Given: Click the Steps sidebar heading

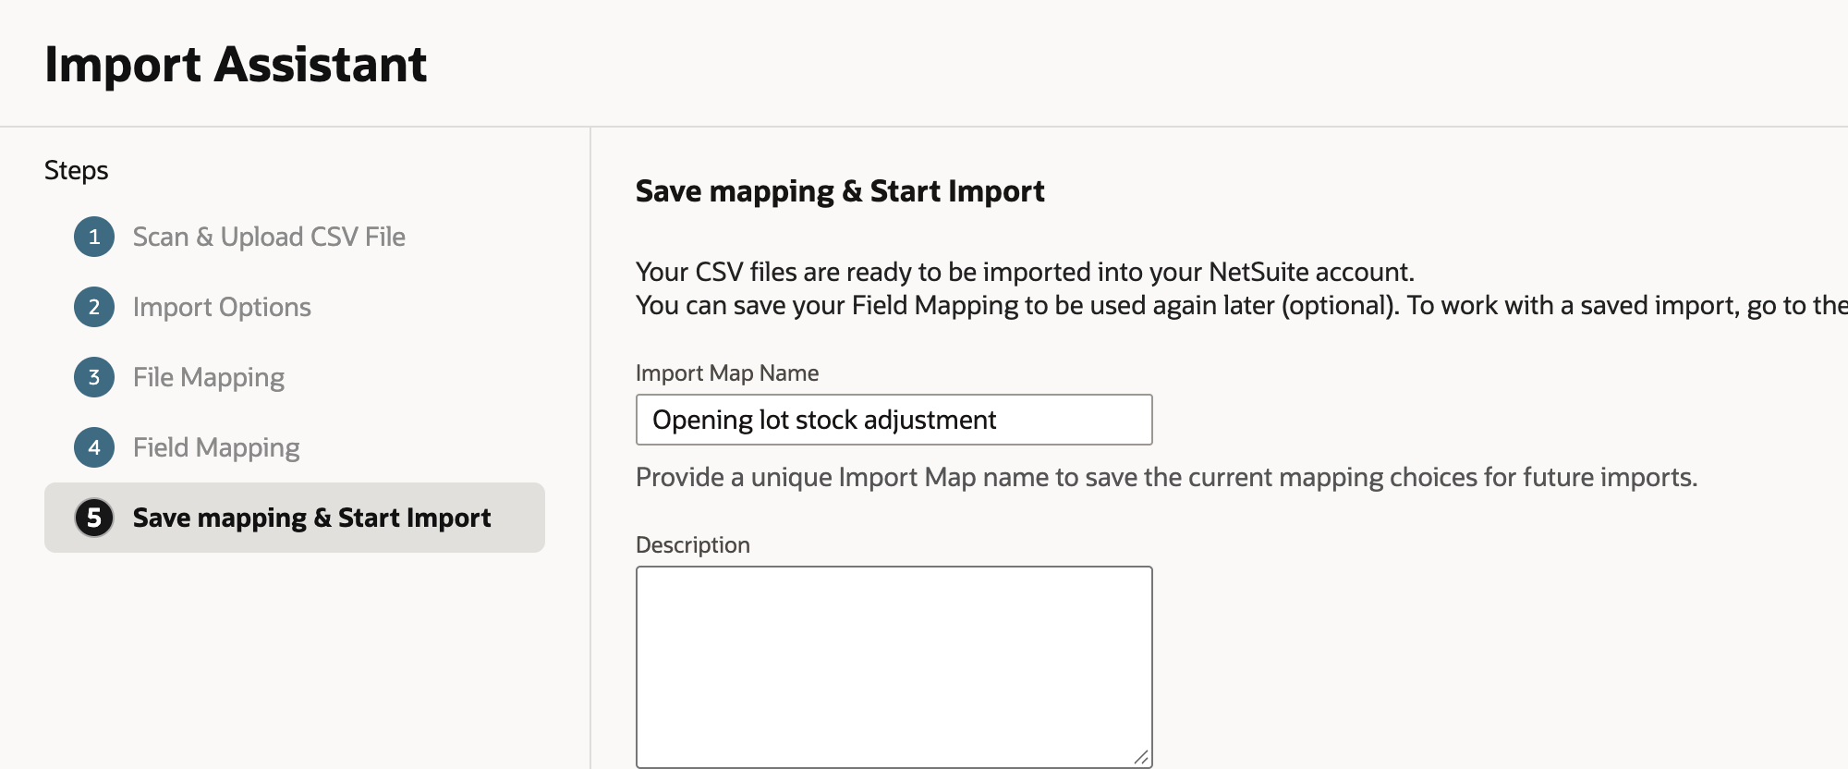Looking at the screenshot, I should coord(77,170).
